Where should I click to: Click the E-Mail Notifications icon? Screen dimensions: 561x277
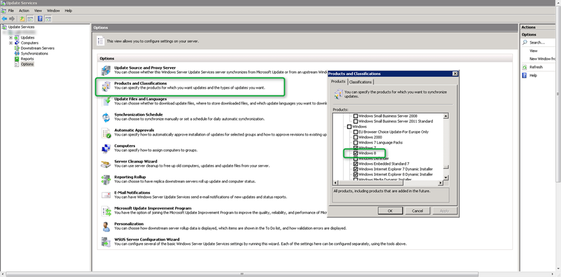tap(106, 195)
